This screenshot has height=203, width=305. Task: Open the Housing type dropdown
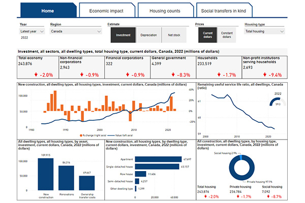(264, 31)
